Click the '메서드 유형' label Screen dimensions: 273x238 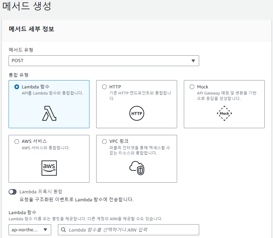(21, 50)
